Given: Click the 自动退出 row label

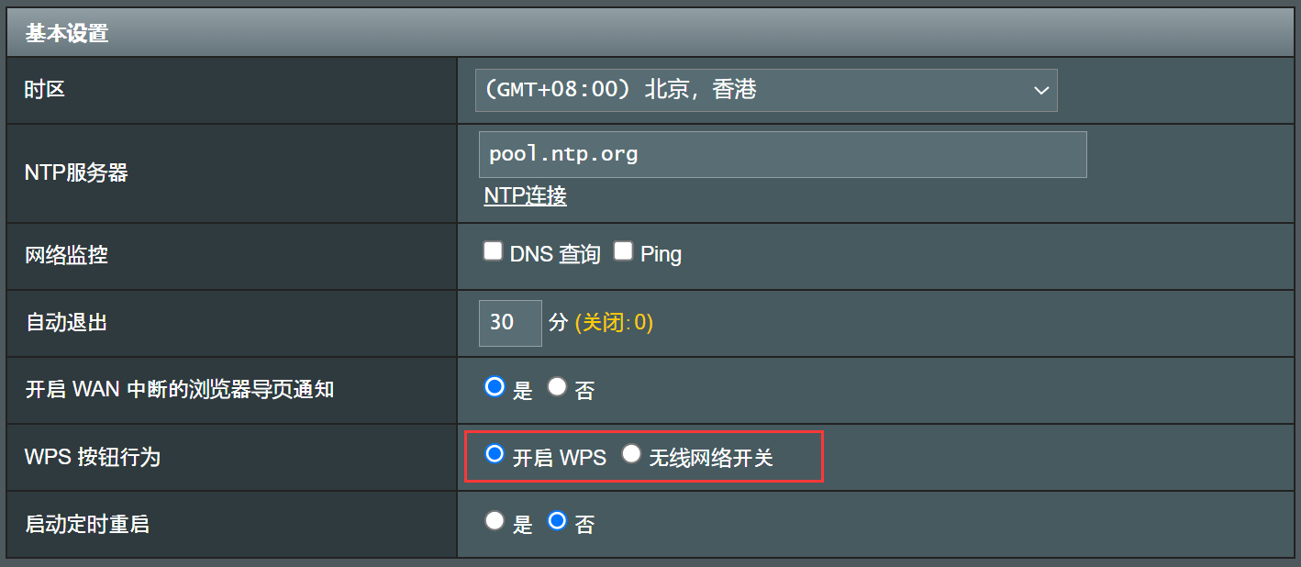Looking at the screenshot, I should click(x=66, y=323).
